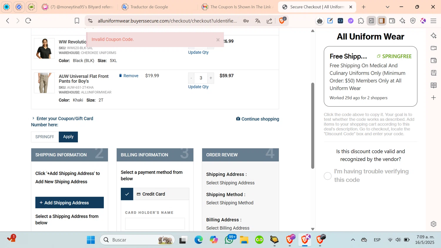441x248 pixels.
Task: Open sidebar bookmarks icon
Action: pos(434,73)
